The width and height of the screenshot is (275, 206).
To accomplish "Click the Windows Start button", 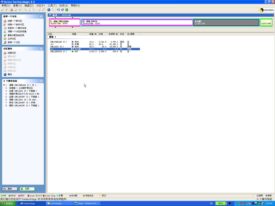I will (x=8, y=204).
